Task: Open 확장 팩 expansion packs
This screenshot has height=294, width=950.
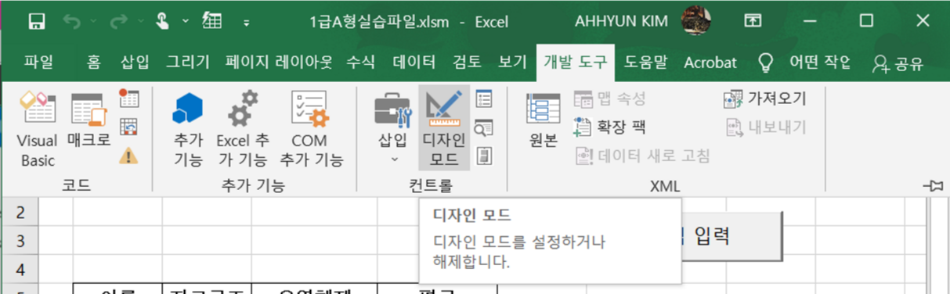Action: (610, 127)
